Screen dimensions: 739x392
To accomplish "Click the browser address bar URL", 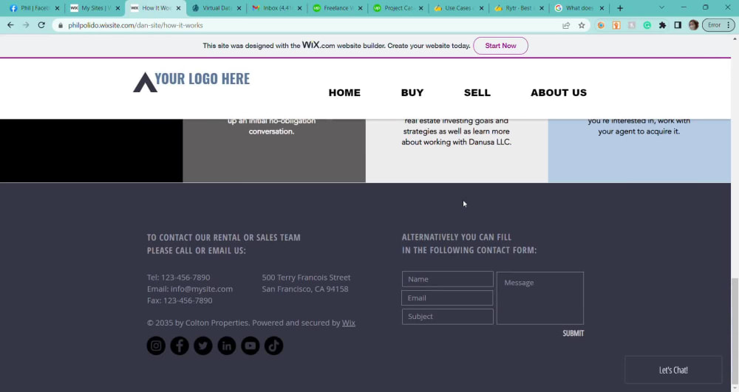I will point(135,25).
